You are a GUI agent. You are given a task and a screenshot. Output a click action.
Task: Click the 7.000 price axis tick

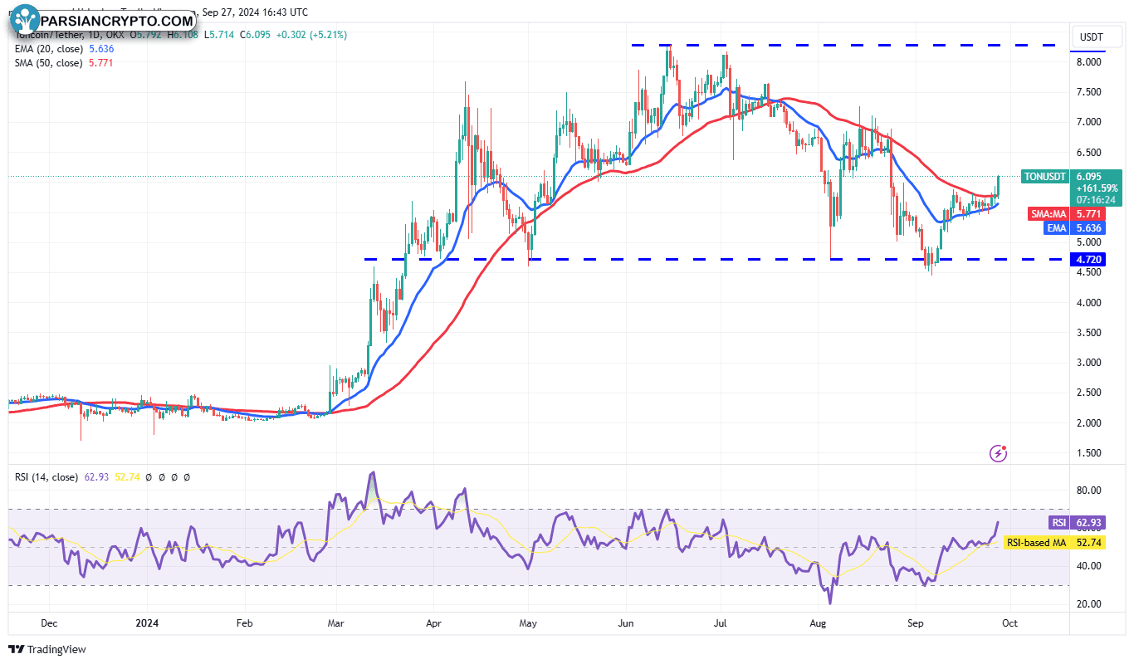coord(1088,122)
